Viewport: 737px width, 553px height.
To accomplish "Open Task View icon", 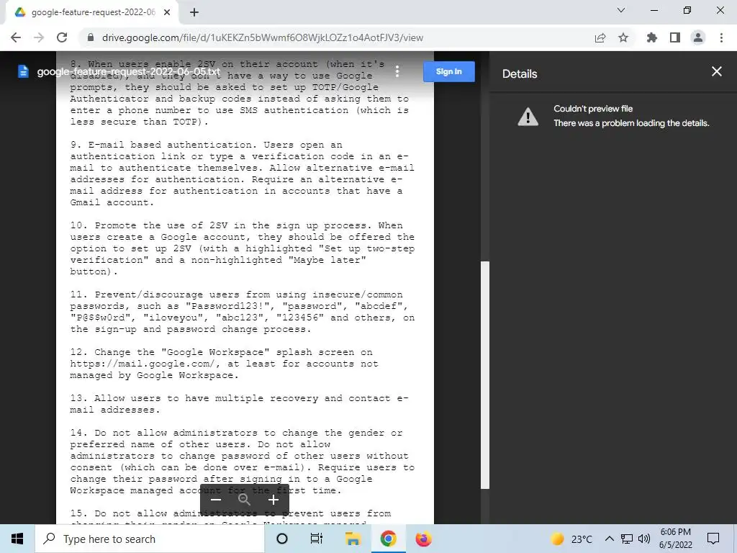I will tap(317, 539).
